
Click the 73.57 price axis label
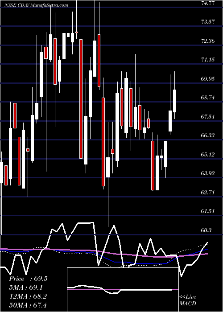click(208, 22)
